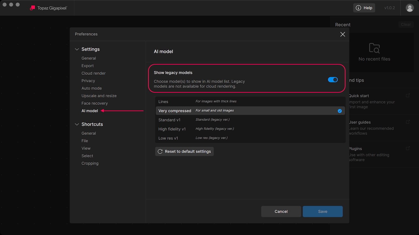Click the Topaz Gigapixel logo
This screenshot has width=419, height=235.
tap(48, 8)
